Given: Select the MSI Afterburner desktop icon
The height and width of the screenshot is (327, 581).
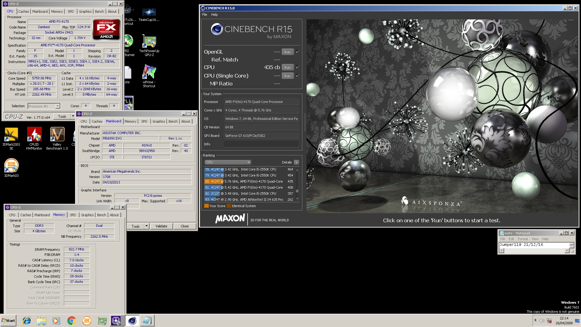Looking at the screenshot, I should click(x=129, y=45).
